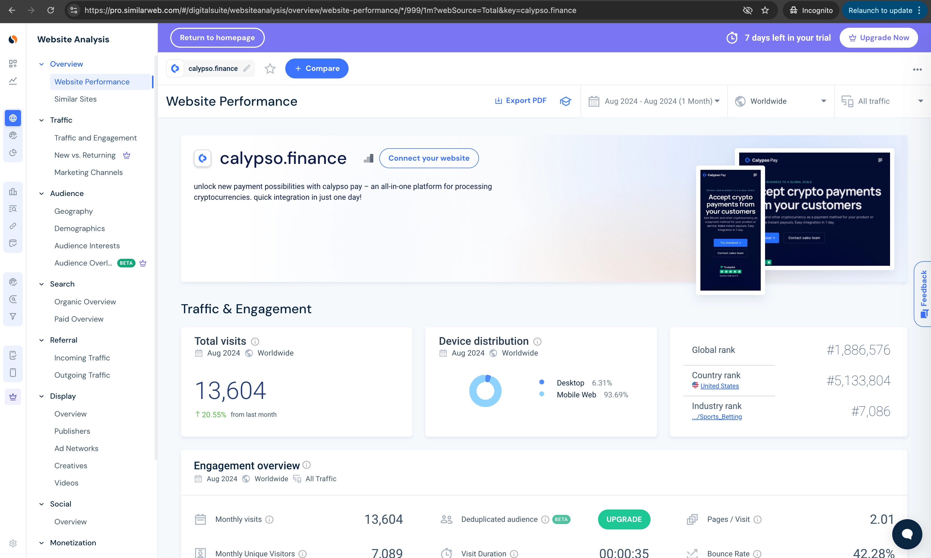
Task: Select Marketing Channels in the Traffic menu
Action: [x=88, y=172]
